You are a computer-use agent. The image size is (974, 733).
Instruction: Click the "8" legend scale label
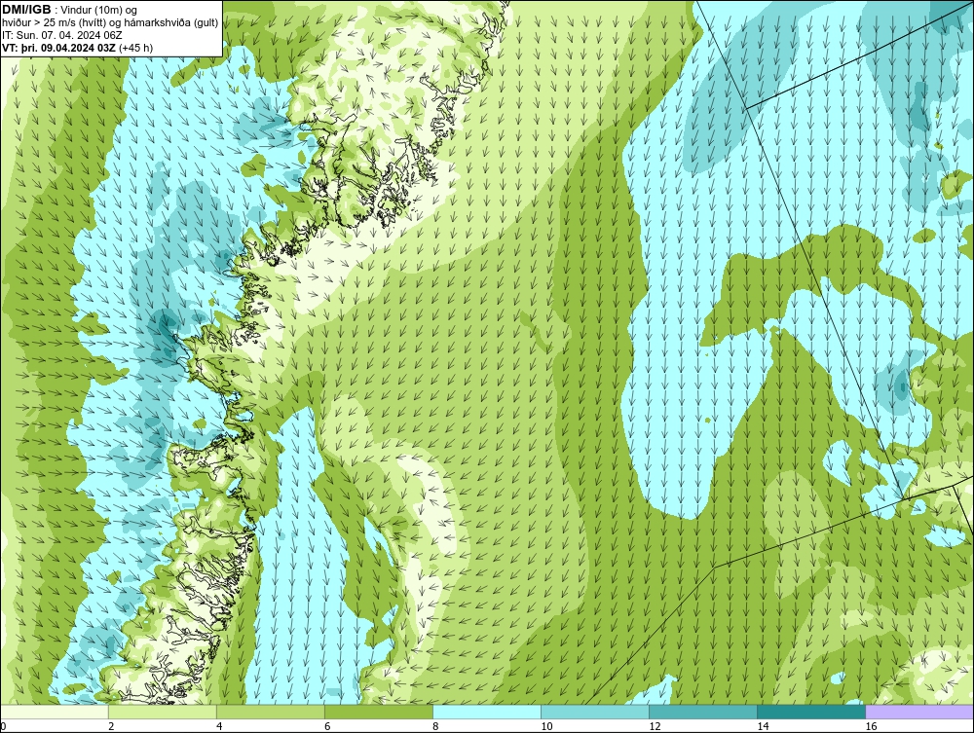point(435,726)
